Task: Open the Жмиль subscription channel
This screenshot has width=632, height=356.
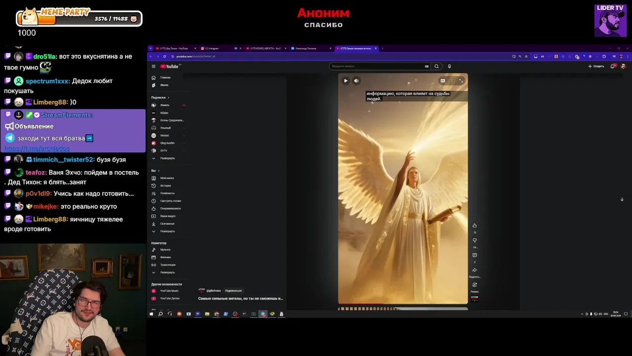Action: click(165, 105)
